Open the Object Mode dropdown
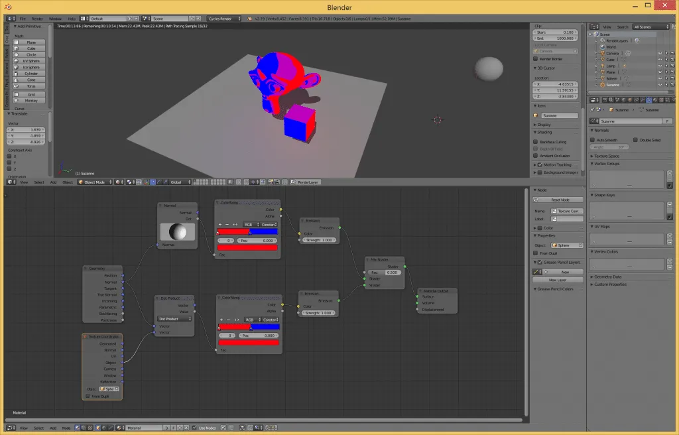The image size is (679, 435). pos(94,182)
